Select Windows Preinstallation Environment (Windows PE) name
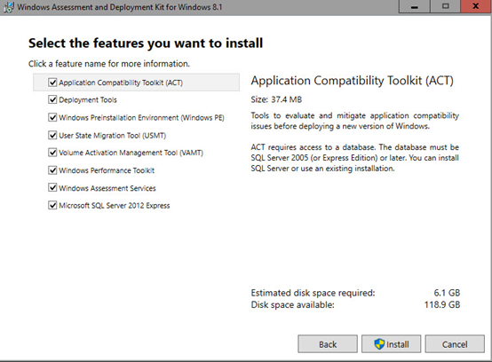 (141, 117)
